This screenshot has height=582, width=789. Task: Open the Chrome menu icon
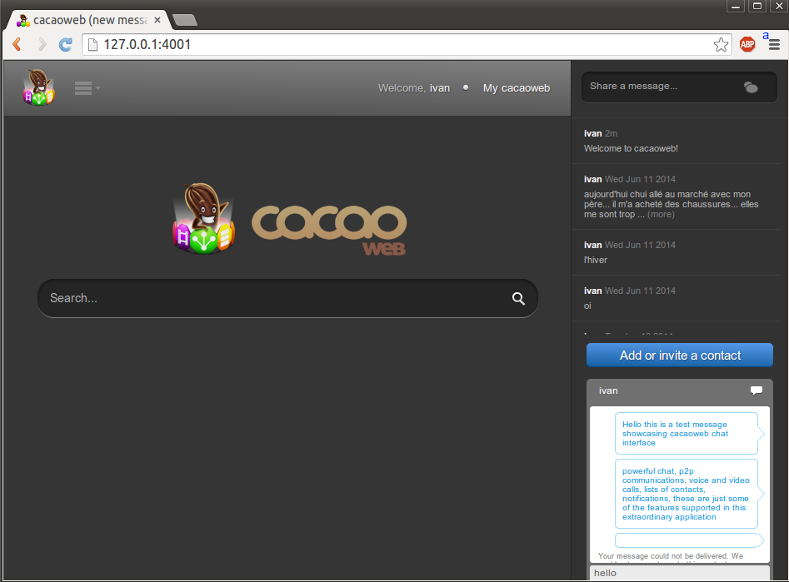[774, 44]
